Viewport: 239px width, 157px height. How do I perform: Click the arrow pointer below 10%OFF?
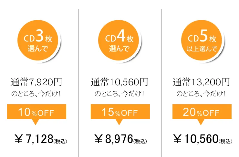pyautogui.click(x=36, y=122)
